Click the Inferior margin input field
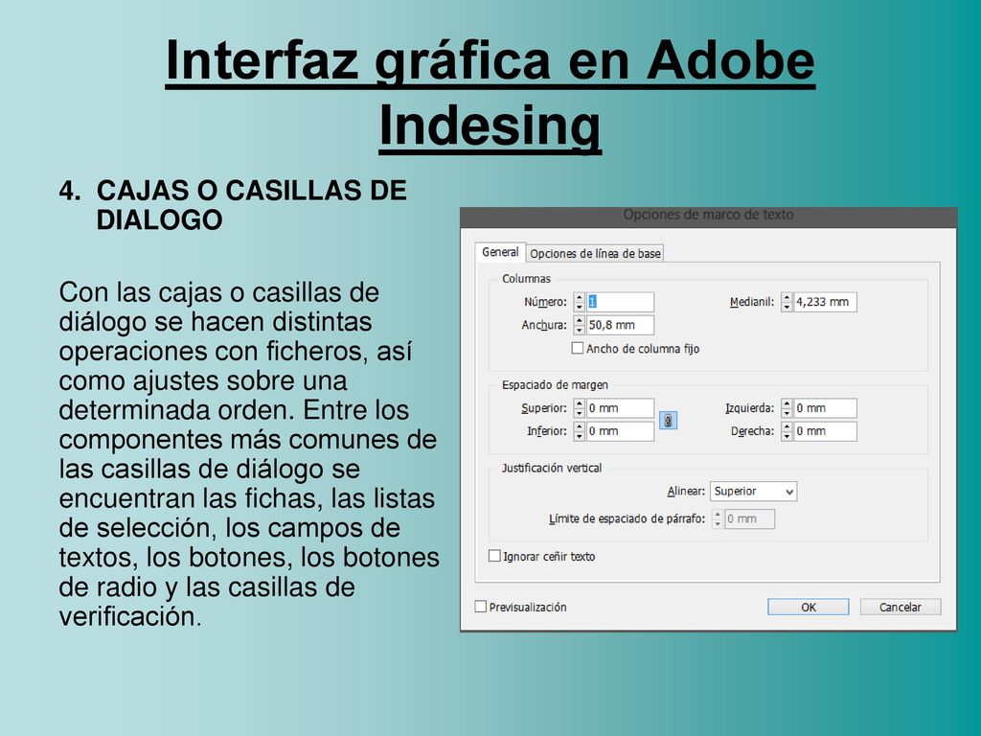Viewport: 981px width, 736px height. (x=620, y=431)
